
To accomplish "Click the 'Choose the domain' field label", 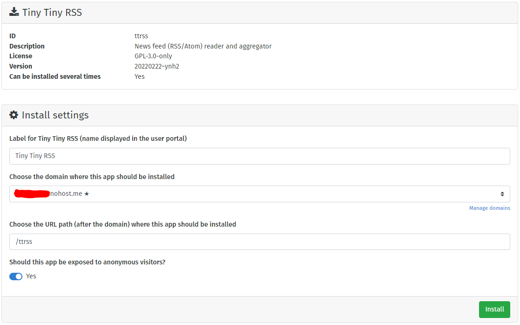I will pos(92,177).
